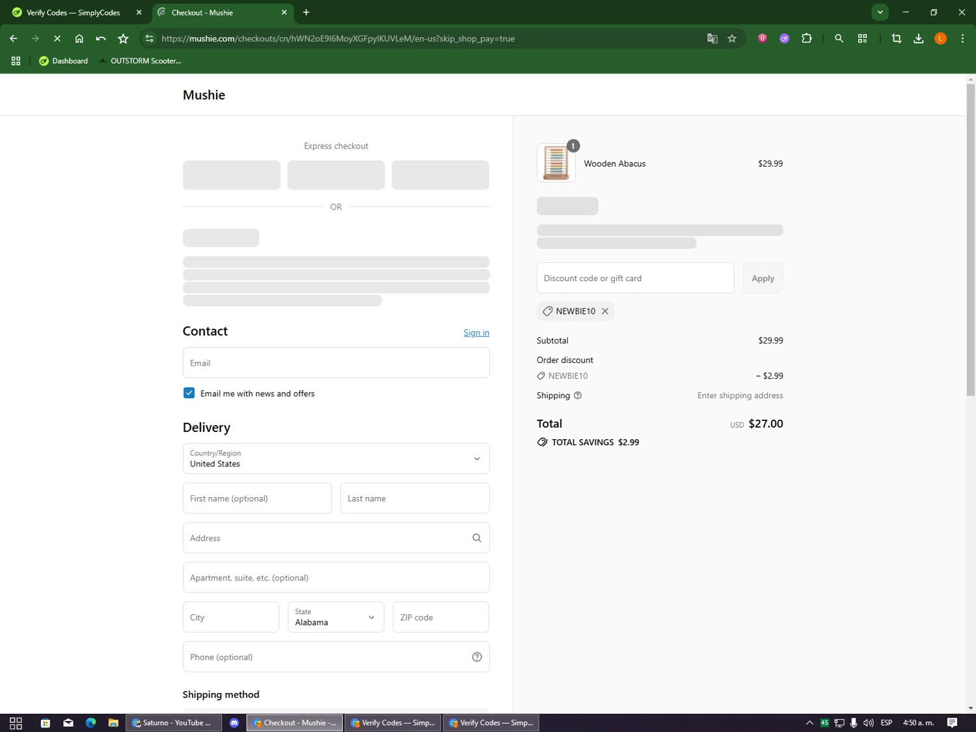Translate this page icon in address bar
Image resolution: width=976 pixels, height=732 pixels.
[x=712, y=38]
